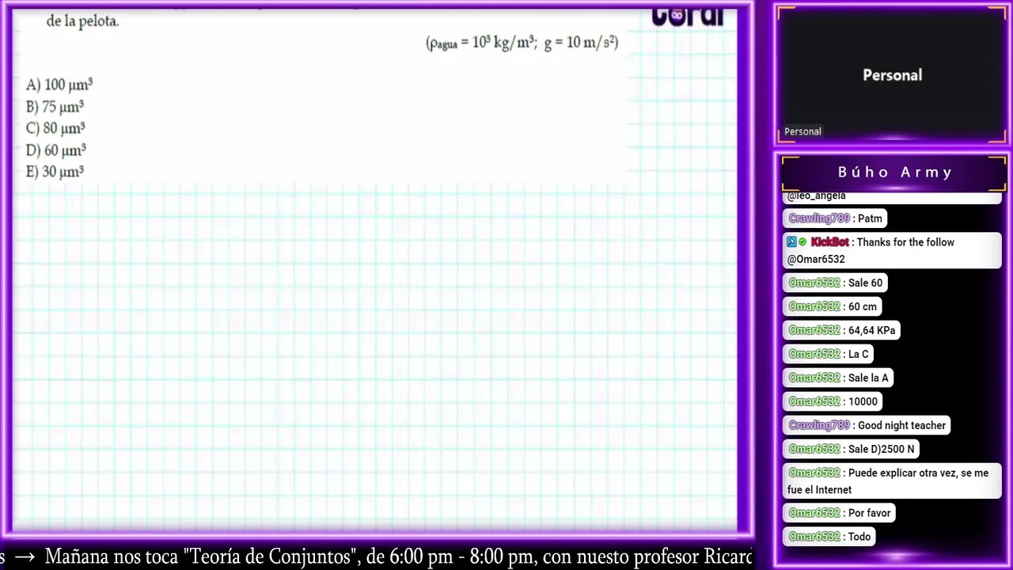Click the small Personal label at panel corner

(x=802, y=131)
